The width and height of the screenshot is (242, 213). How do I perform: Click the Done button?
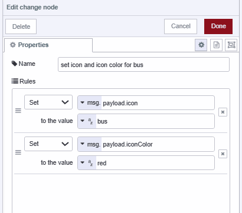coord(218,26)
